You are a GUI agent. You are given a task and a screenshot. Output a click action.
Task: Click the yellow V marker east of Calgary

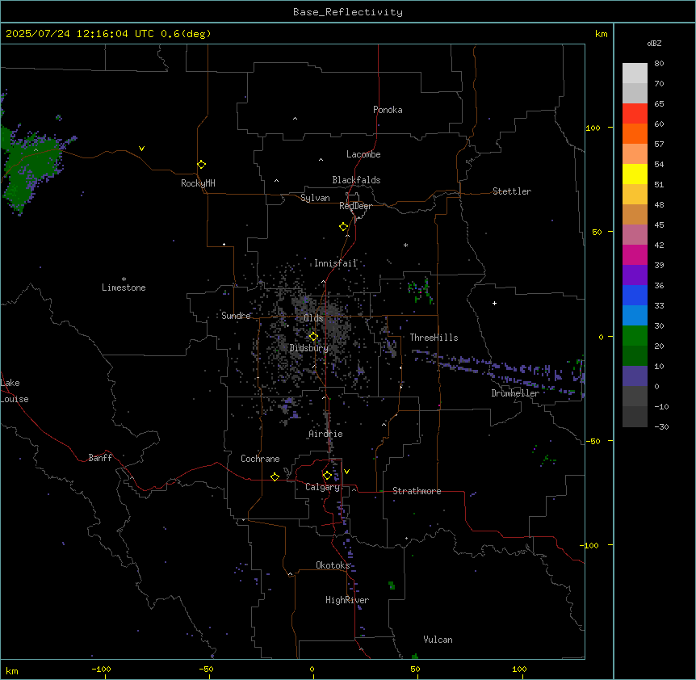346,472
